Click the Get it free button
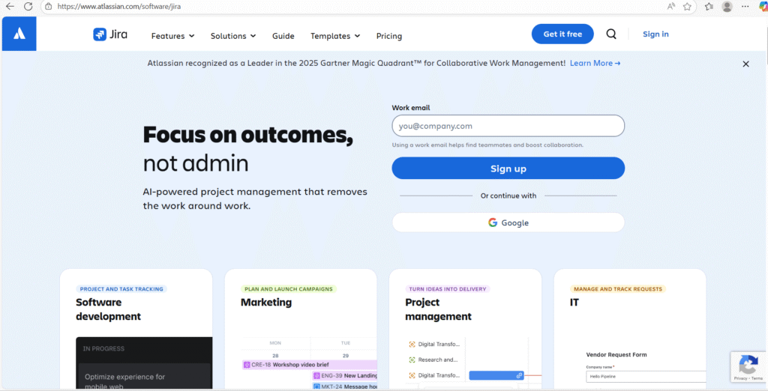768x391 pixels. (562, 34)
